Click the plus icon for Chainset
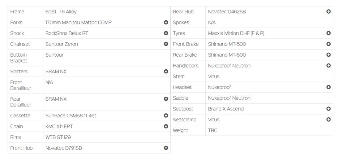Viewport: 347px width, 161px height. tap(166, 44)
